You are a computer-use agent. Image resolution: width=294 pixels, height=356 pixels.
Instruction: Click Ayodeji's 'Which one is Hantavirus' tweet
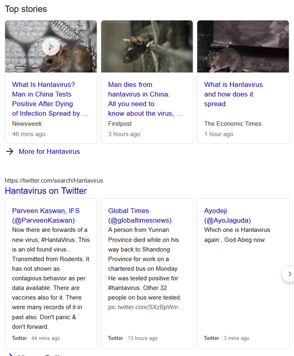(x=237, y=235)
